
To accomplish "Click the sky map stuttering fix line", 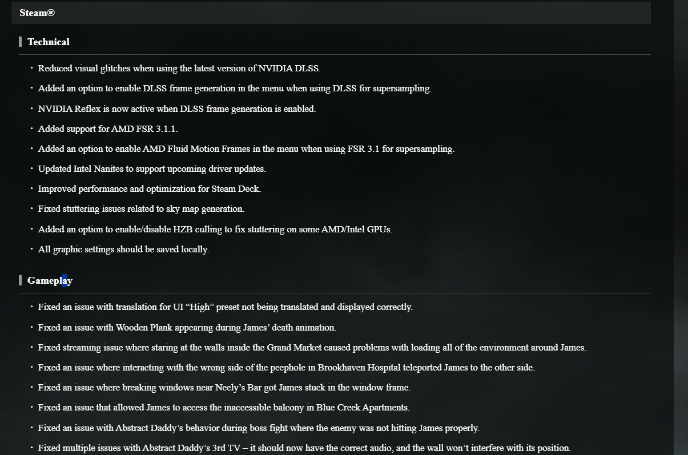I will click(141, 209).
